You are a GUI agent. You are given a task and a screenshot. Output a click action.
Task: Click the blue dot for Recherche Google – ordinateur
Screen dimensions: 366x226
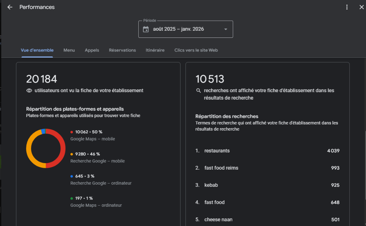click(x=71, y=176)
